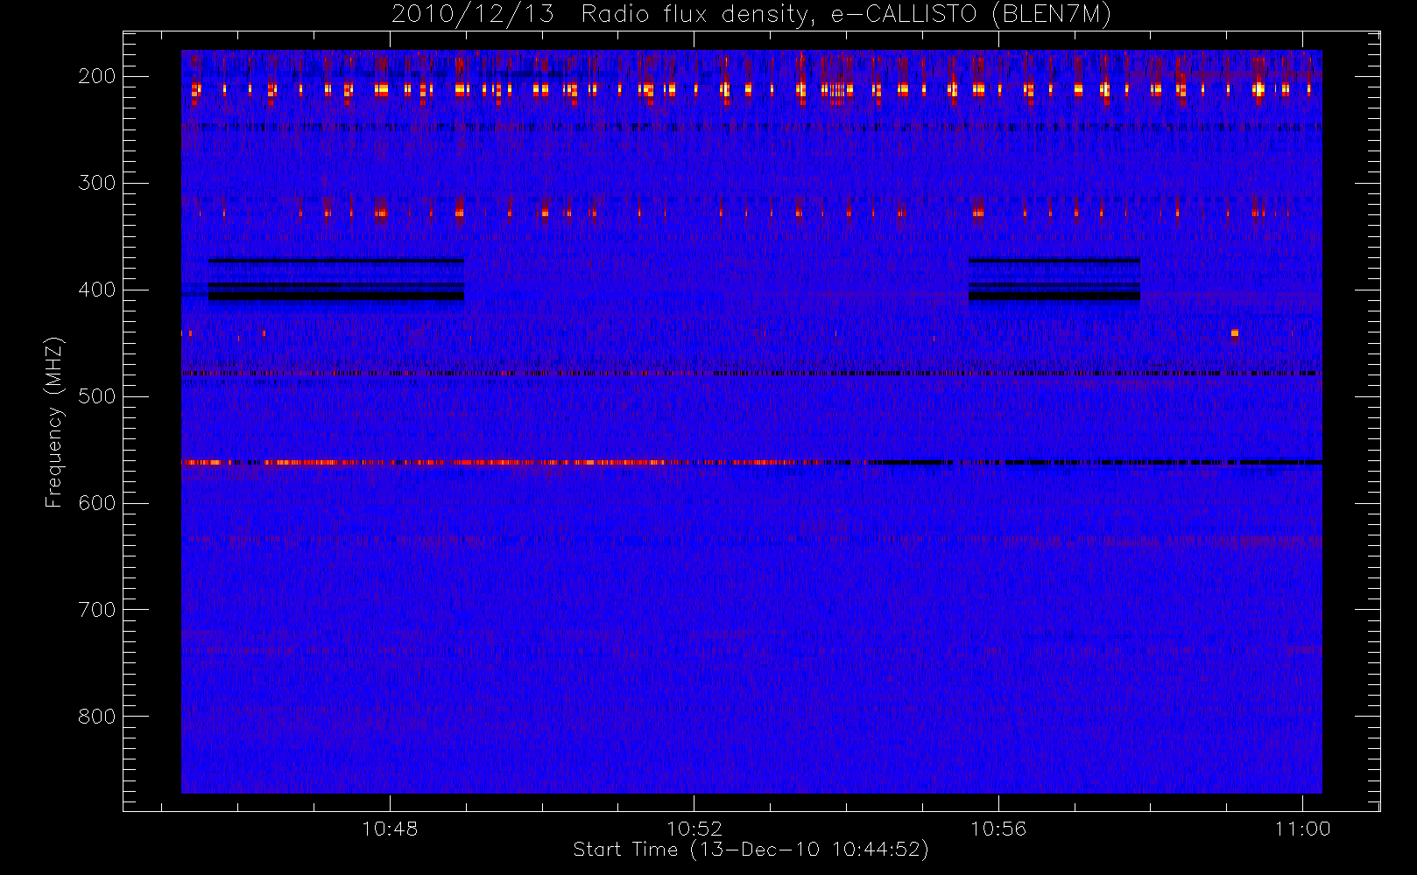Click the 10:48 time tick label
The height and width of the screenshot is (875, 1417).
(x=390, y=829)
